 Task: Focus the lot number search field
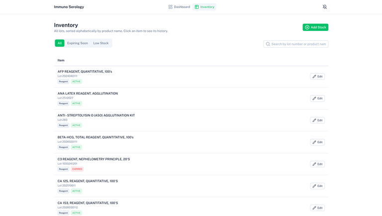click(x=296, y=44)
